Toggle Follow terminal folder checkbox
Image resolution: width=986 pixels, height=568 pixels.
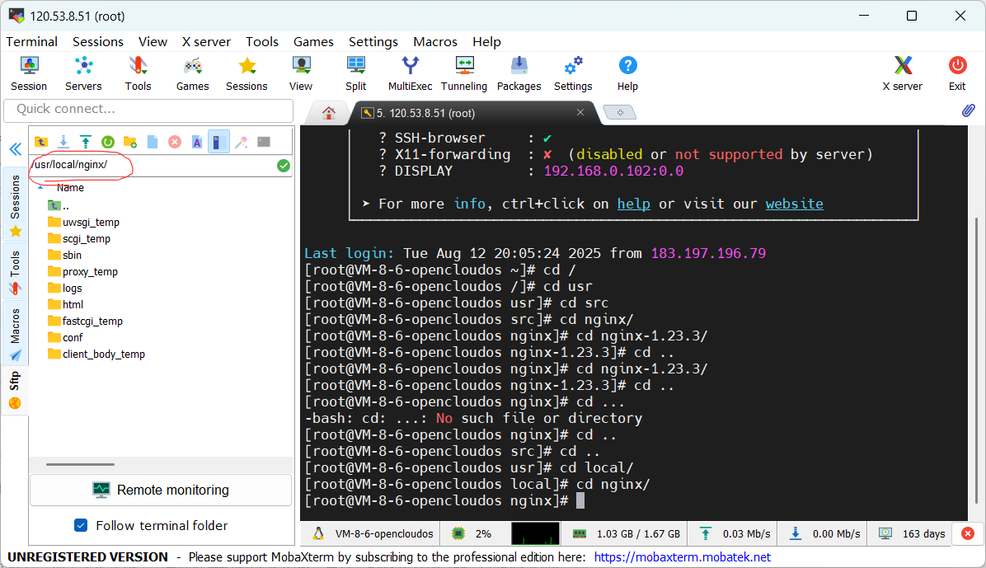click(81, 525)
